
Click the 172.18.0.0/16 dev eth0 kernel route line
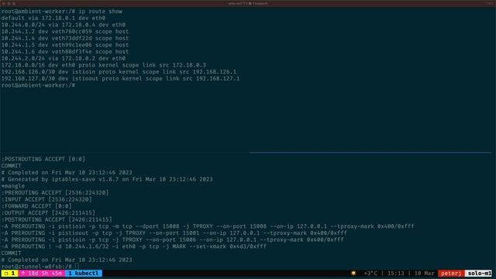pyautogui.click(x=103, y=65)
